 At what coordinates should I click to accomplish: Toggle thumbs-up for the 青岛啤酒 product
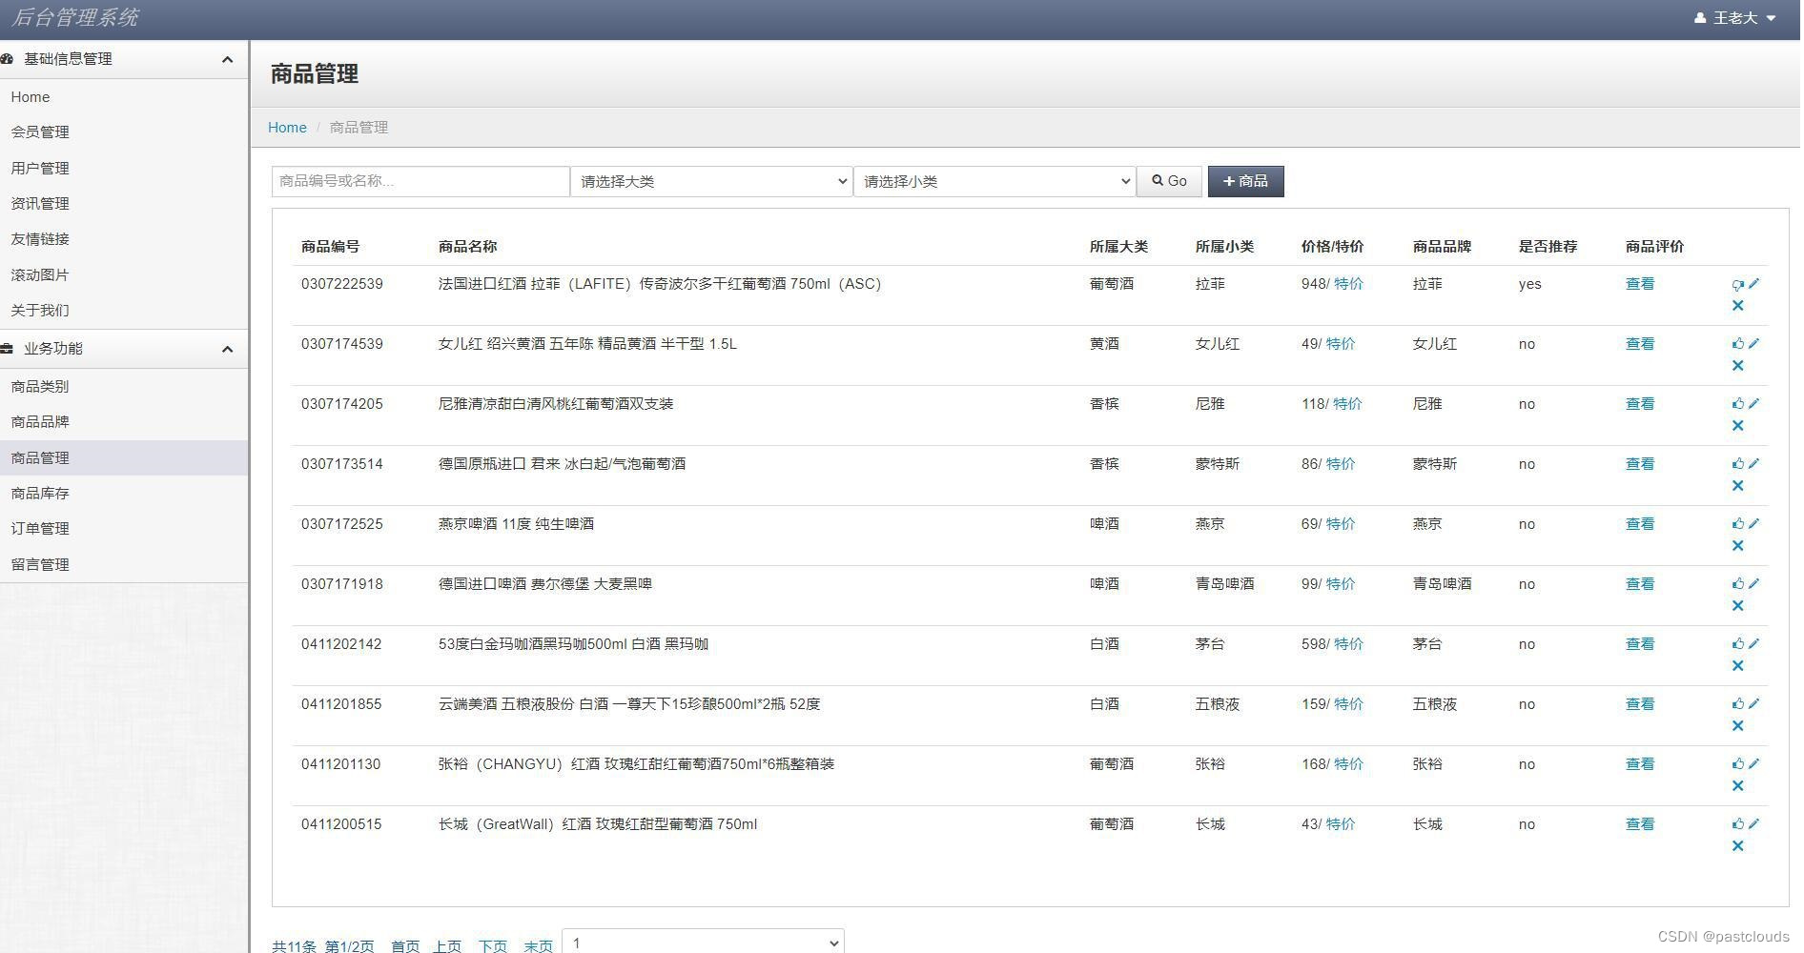click(1738, 583)
